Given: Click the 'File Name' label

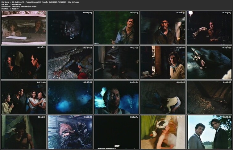Looking at the screenshot, I should pos(5,2).
